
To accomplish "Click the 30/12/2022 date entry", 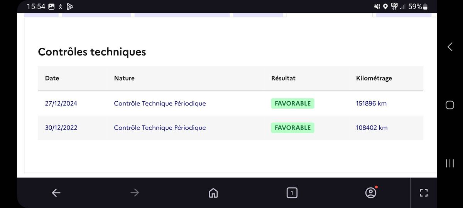I will coord(61,127).
